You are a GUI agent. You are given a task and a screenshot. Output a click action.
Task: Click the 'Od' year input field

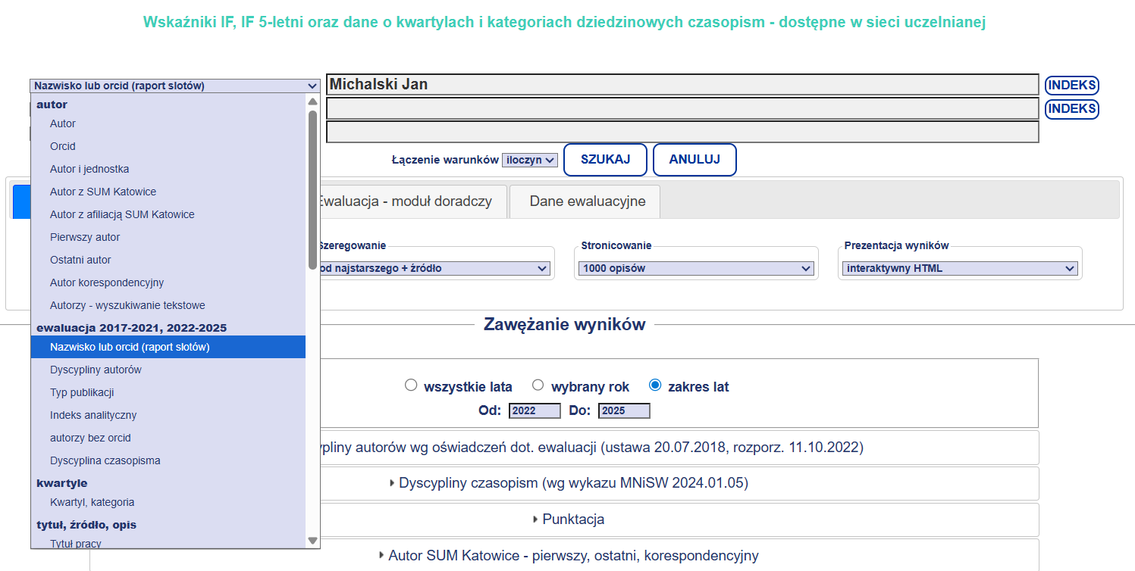click(x=535, y=410)
